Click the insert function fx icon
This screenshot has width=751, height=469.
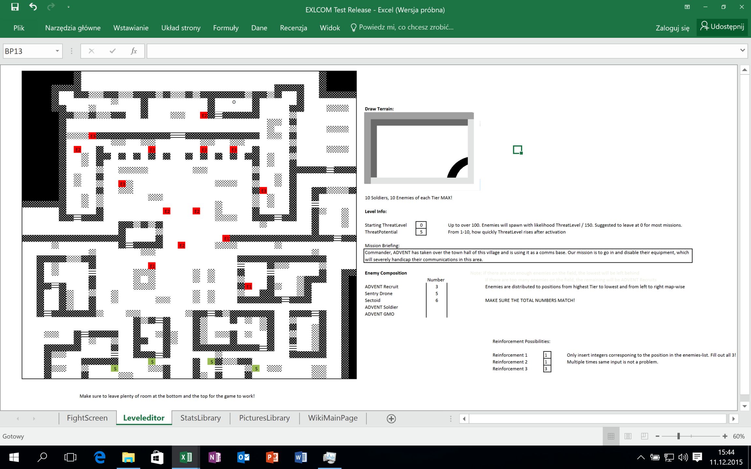click(x=134, y=51)
